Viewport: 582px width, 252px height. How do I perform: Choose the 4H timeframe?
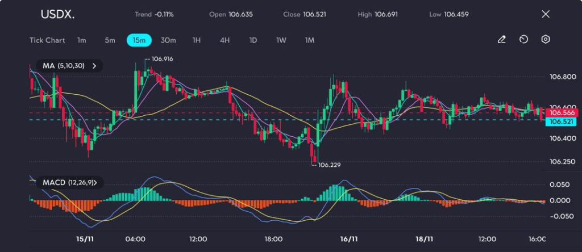point(225,40)
